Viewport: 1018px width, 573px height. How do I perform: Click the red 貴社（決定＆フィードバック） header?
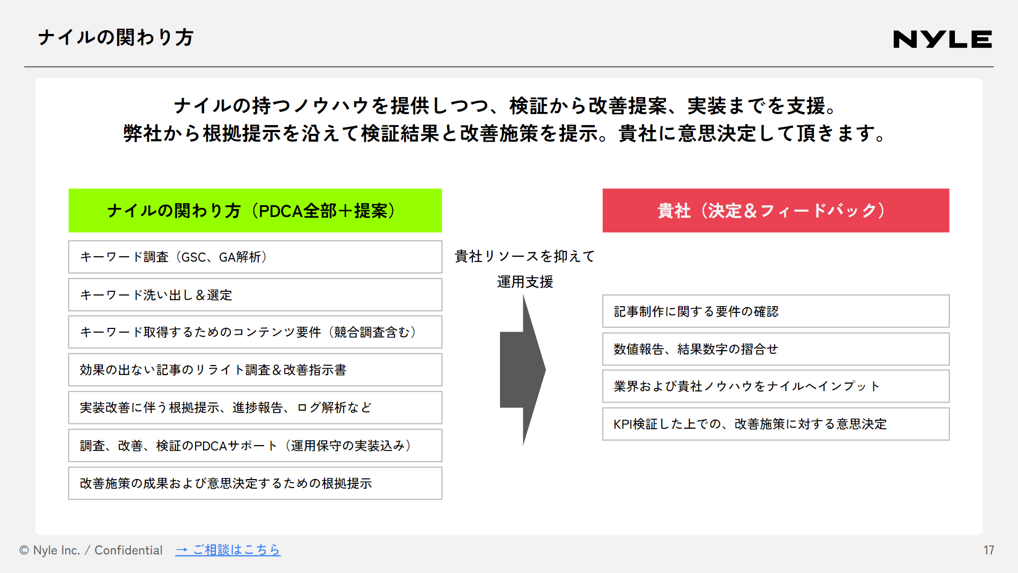[776, 211]
